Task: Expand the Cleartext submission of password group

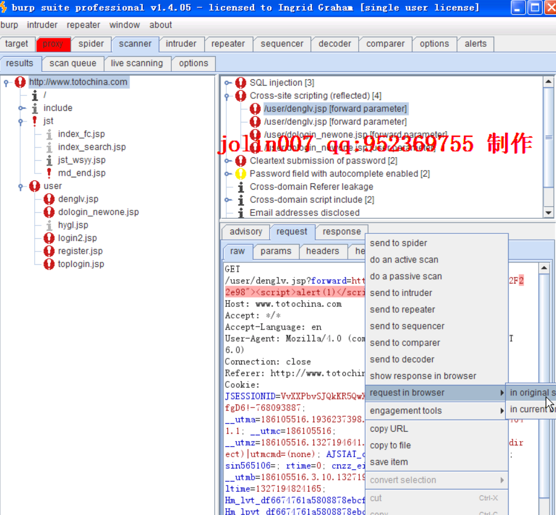Action: click(228, 161)
